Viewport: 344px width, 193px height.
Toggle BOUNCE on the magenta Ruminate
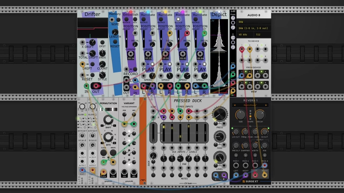(178, 19)
